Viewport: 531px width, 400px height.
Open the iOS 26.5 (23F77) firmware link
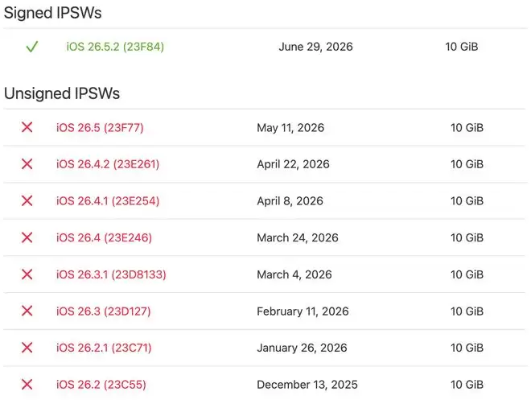(100, 128)
